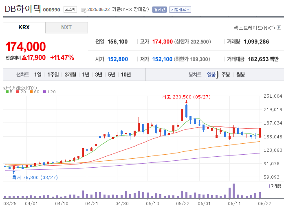
Task: Click the stock code 000990
Action: tap(51, 10)
